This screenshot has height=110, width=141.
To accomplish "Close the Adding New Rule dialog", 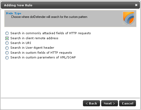I will tap(136, 5).
